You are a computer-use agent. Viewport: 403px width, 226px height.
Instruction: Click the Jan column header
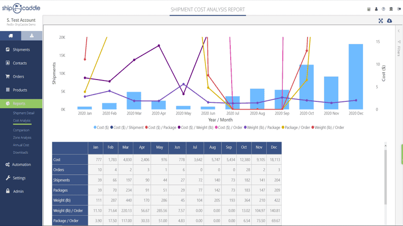click(95, 147)
